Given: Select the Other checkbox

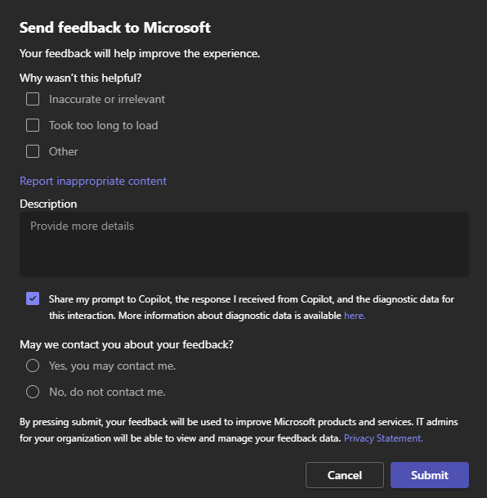Looking at the screenshot, I should [33, 151].
